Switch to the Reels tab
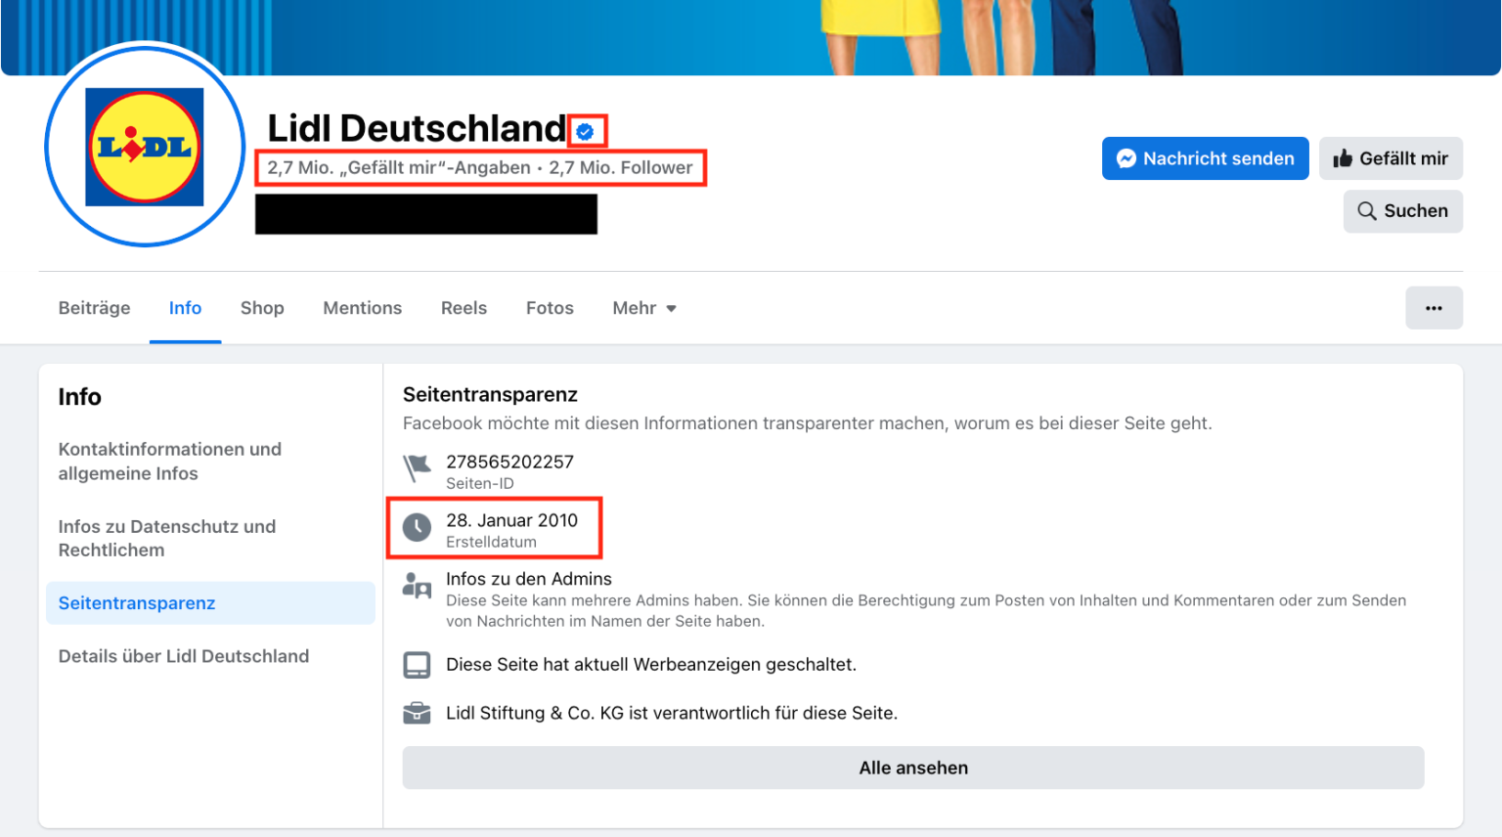1502x837 pixels. click(464, 308)
